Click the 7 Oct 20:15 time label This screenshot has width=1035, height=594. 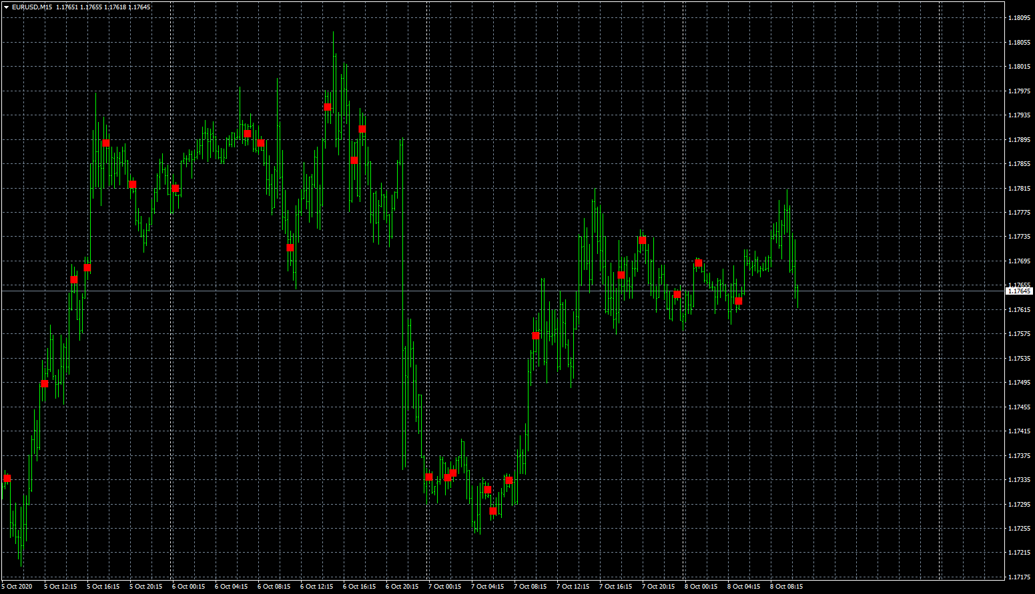pyautogui.click(x=659, y=587)
